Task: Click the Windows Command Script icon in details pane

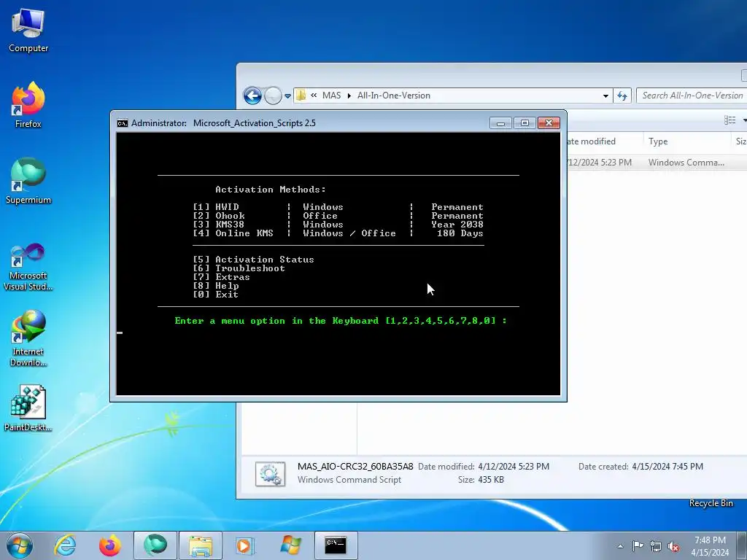Action: pos(270,473)
